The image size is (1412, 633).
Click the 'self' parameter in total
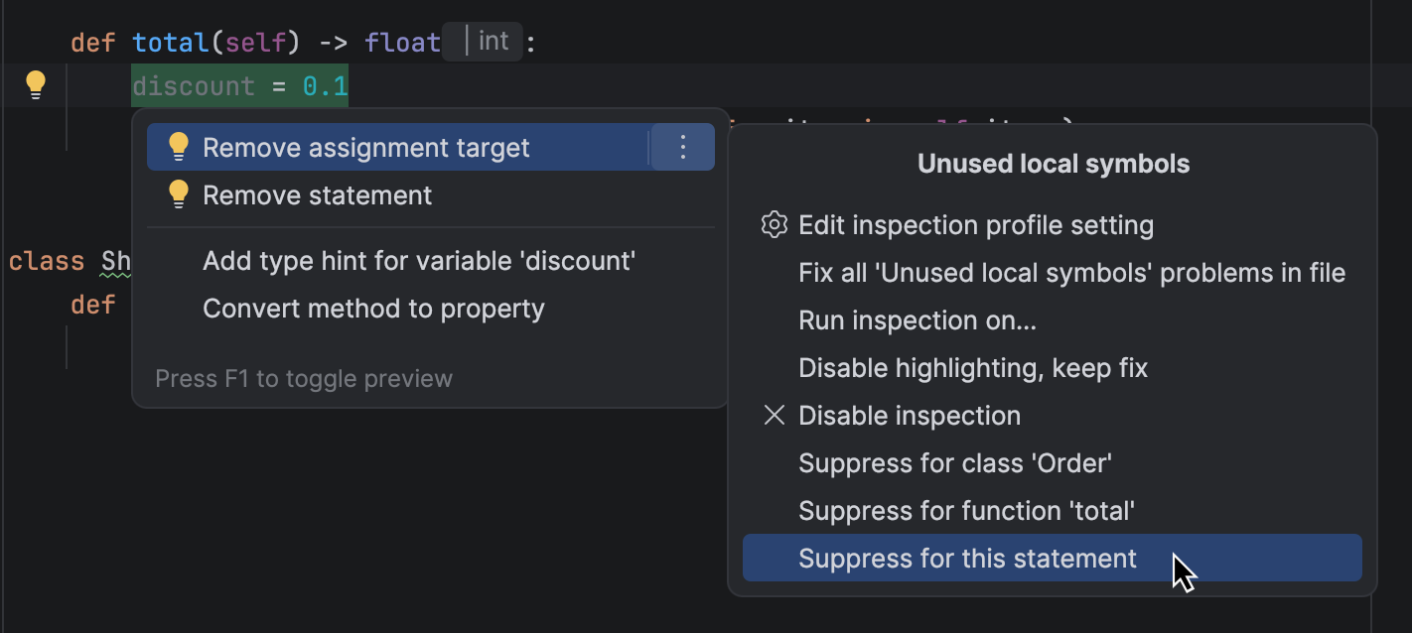click(256, 43)
